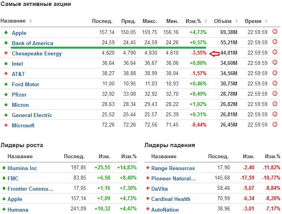The height and width of the screenshot is (214, 282).
Task: Open the Bank of America stock link
Action: pyautogui.click(x=32, y=43)
